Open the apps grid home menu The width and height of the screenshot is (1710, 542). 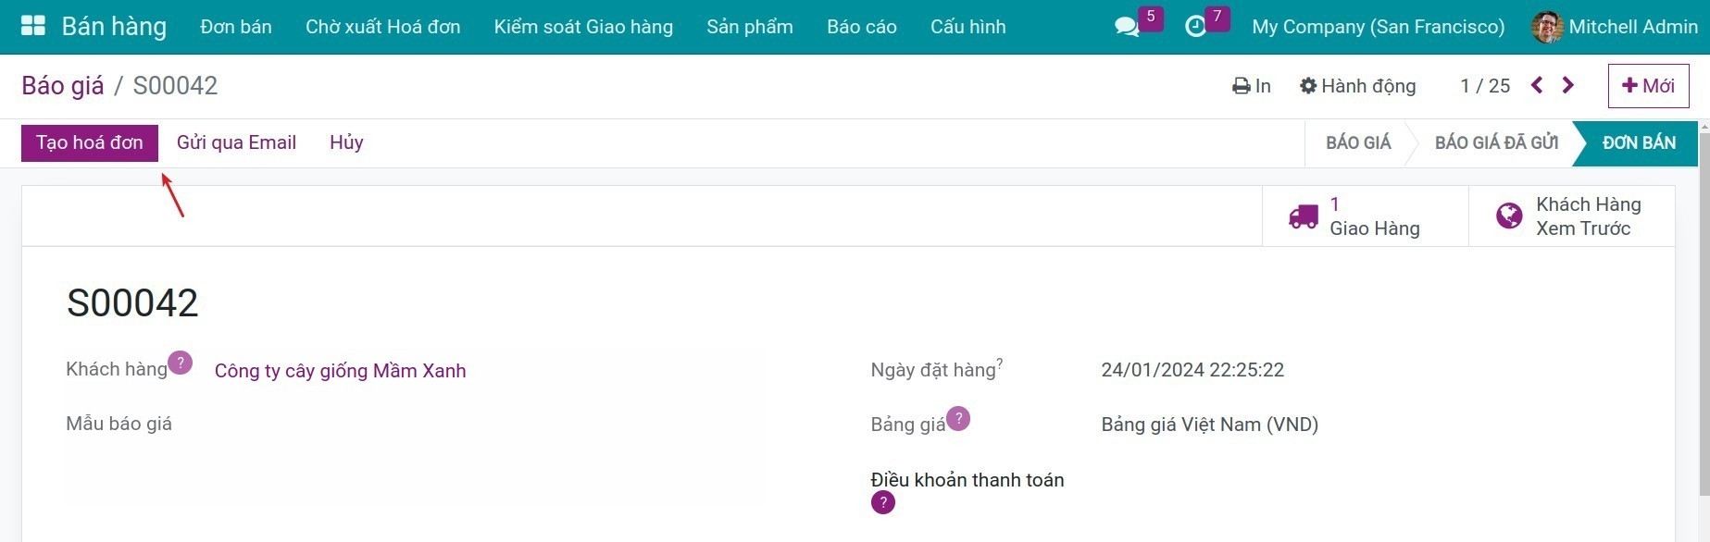coord(33,26)
